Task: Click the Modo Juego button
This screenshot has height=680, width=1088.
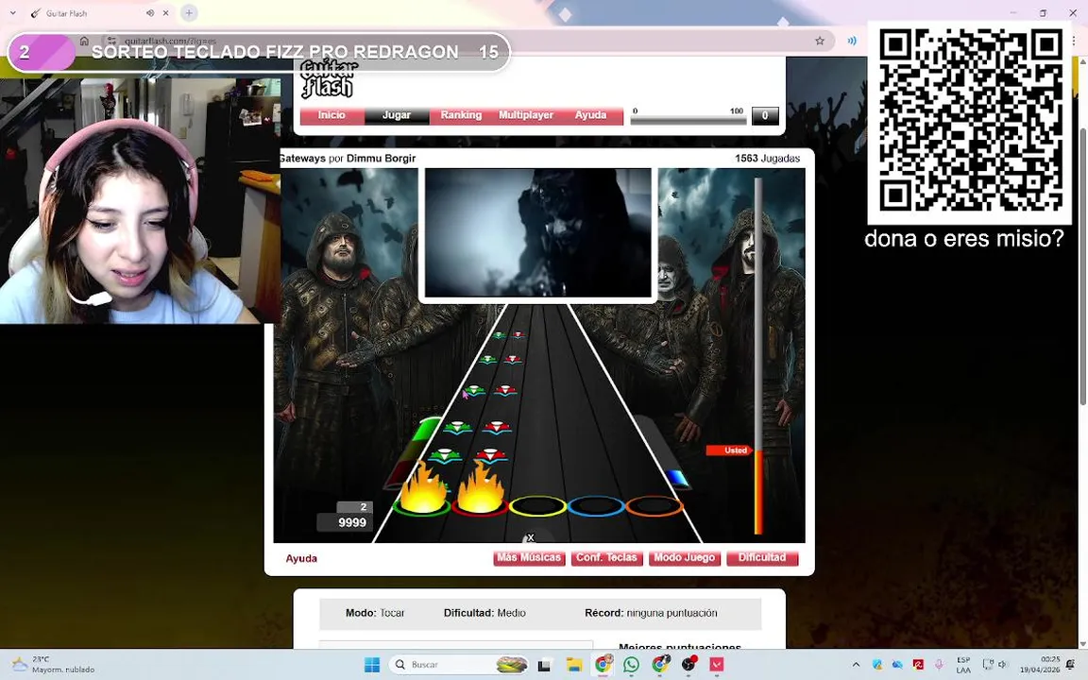Action: pos(684,558)
